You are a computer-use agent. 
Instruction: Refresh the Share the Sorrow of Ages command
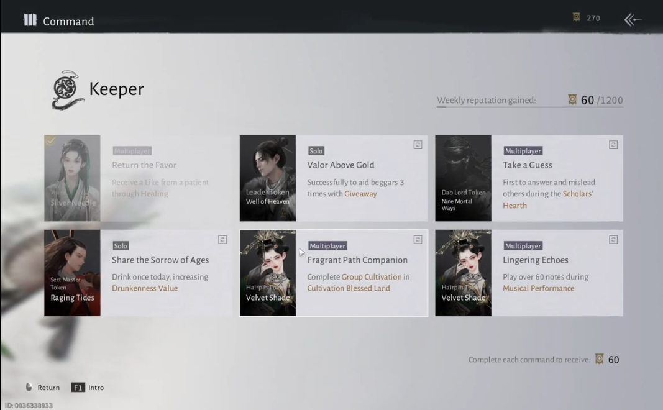coord(222,239)
